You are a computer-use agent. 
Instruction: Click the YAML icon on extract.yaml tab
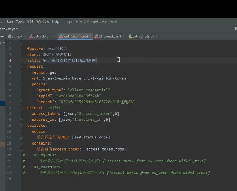click(31, 37)
